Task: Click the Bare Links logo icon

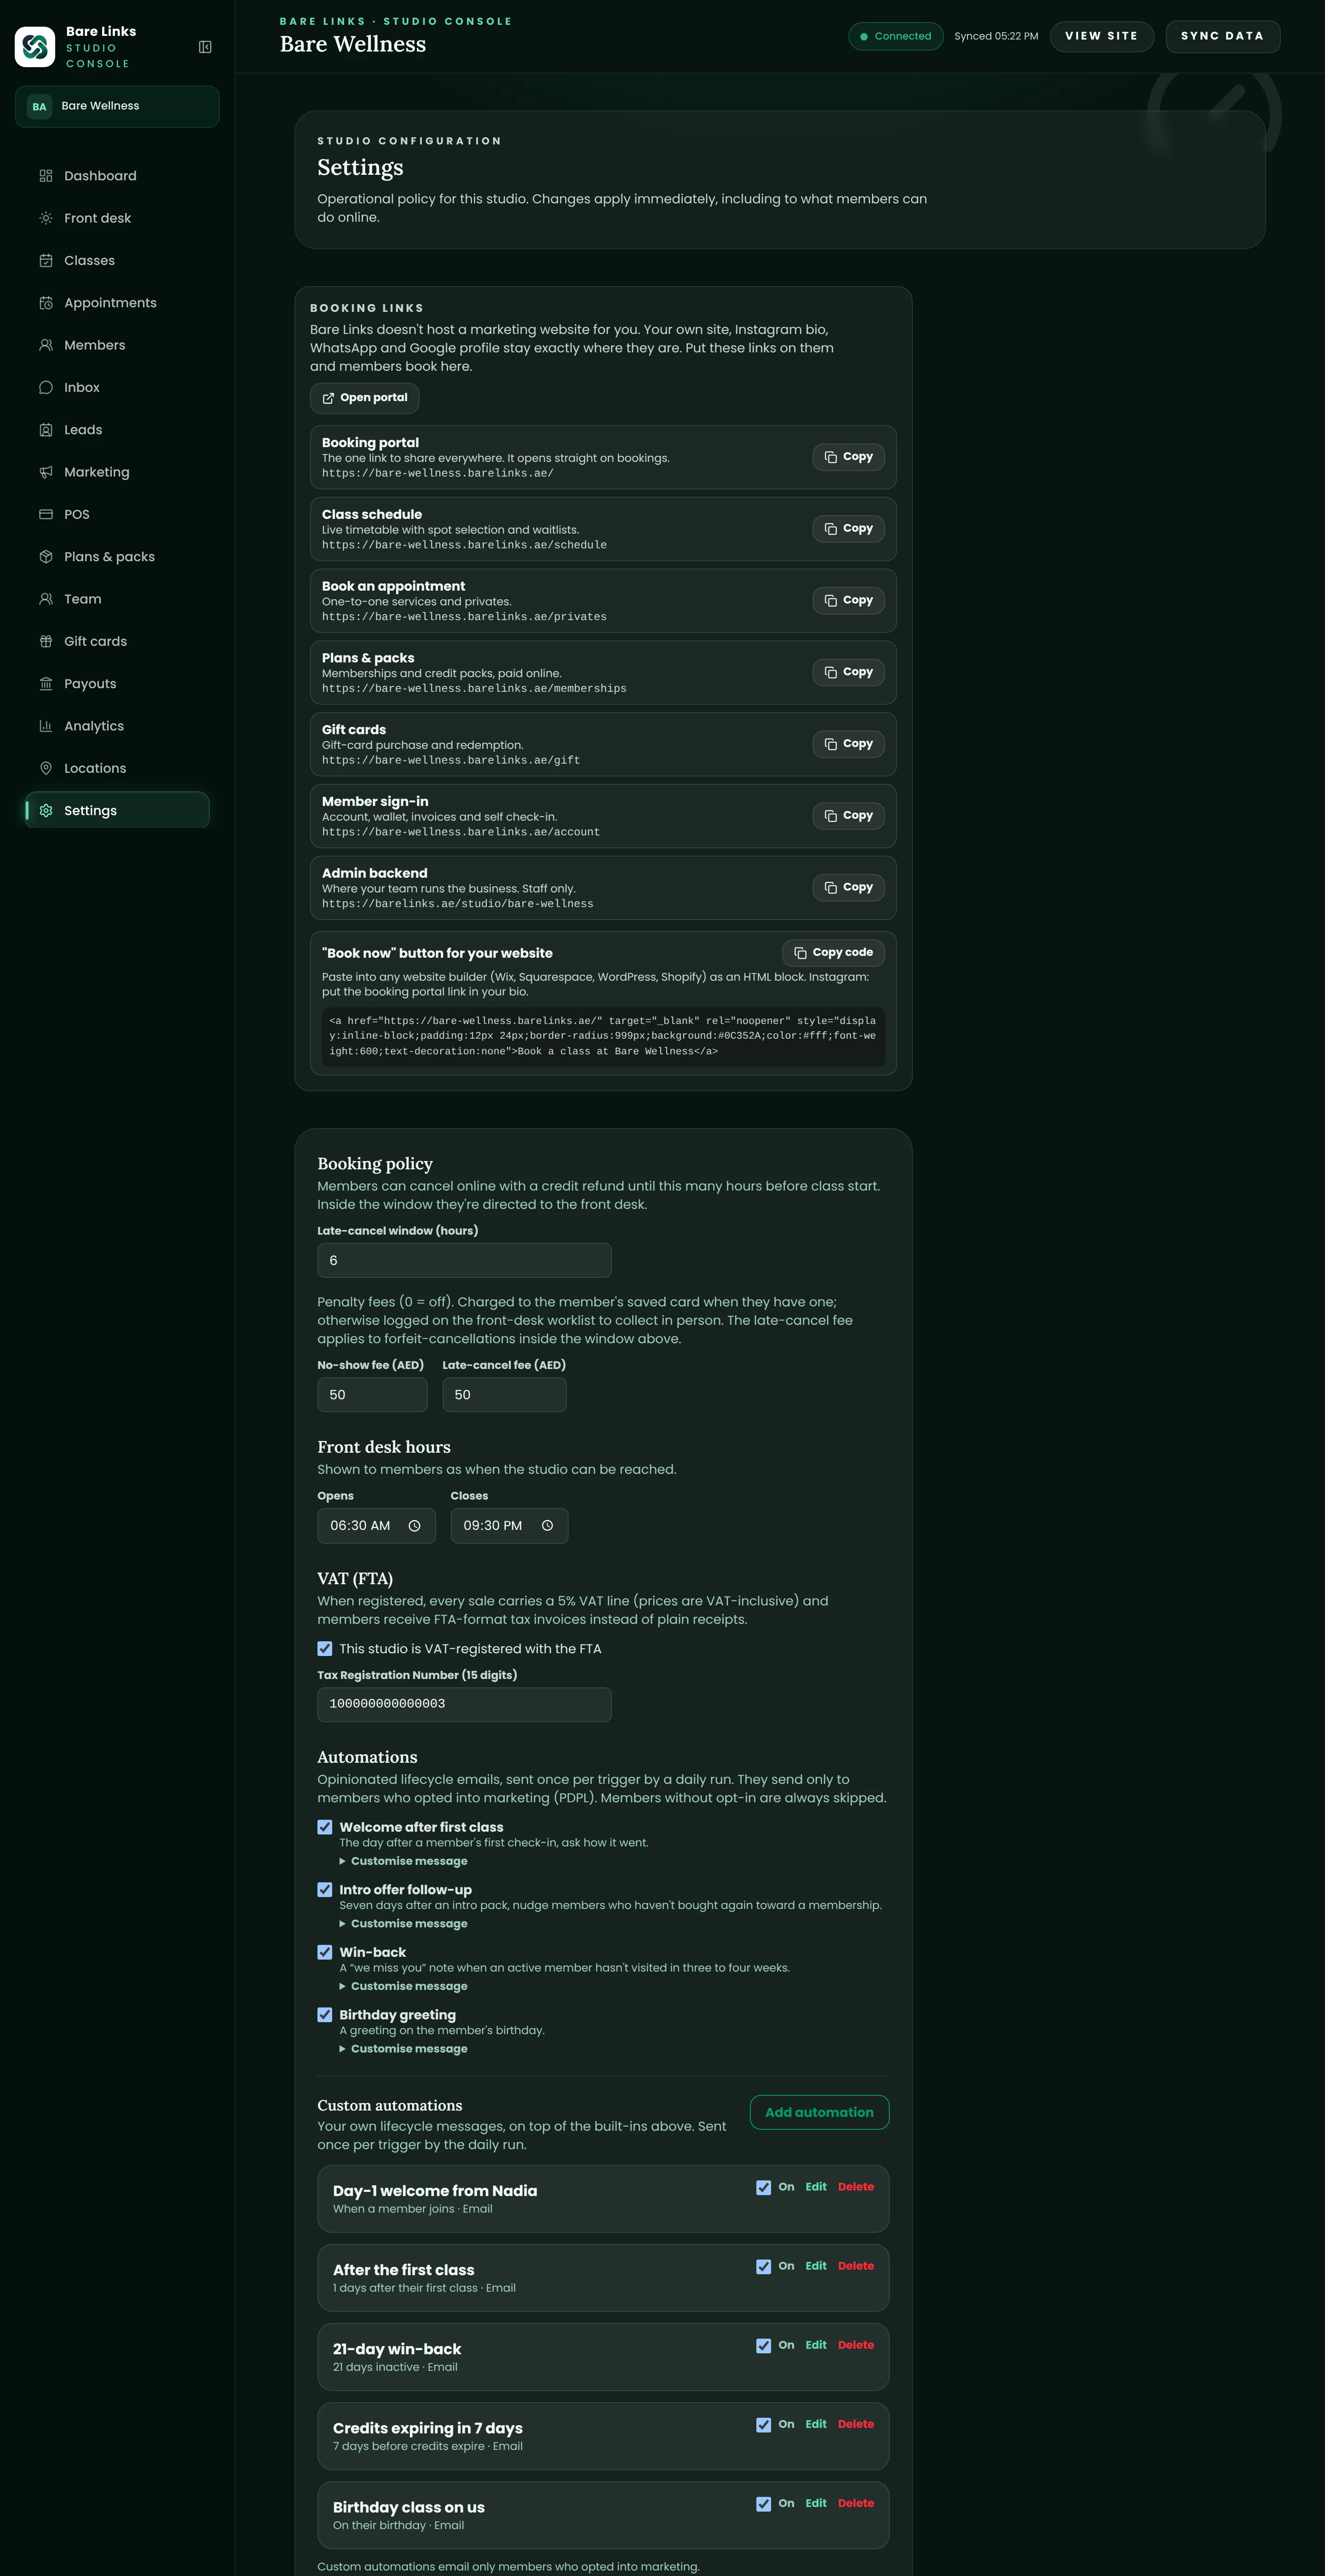Action: pos(35,47)
